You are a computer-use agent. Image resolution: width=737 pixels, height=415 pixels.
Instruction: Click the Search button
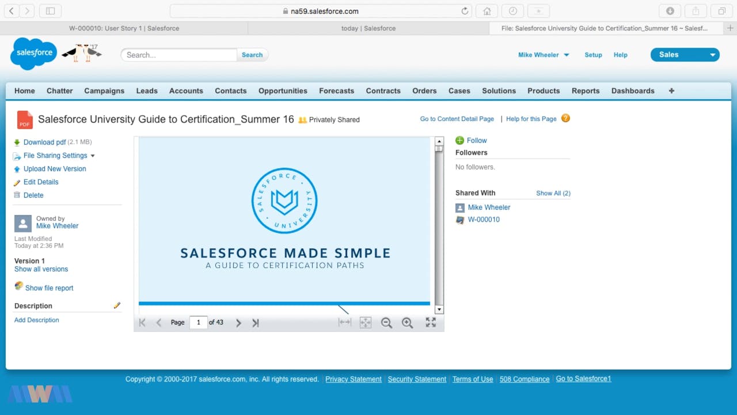point(252,55)
